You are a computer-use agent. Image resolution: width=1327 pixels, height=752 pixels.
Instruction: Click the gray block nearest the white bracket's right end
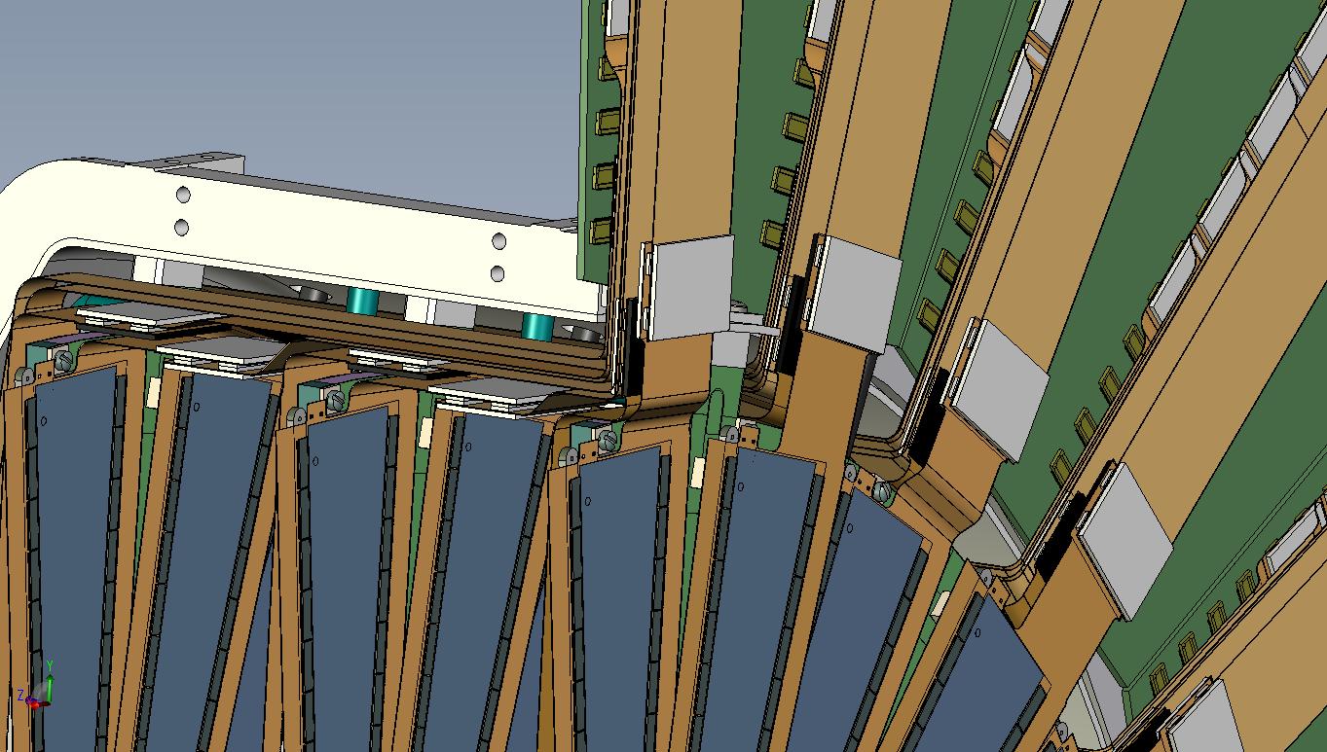(x=691, y=286)
